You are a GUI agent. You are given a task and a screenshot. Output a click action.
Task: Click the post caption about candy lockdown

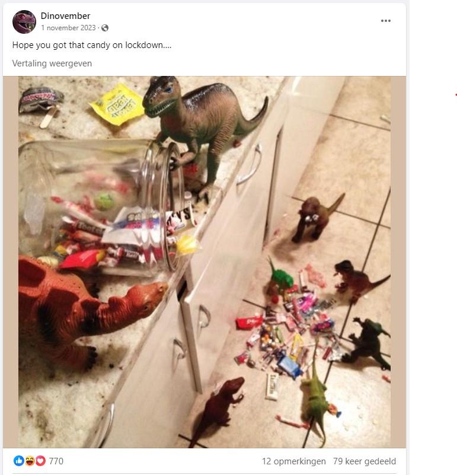pyautogui.click(x=92, y=45)
